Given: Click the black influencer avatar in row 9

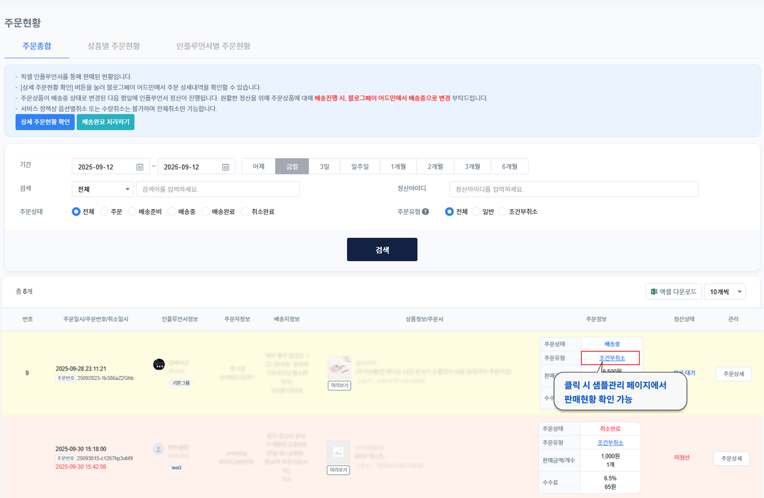Looking at the screenshot, I should (159, 365).
